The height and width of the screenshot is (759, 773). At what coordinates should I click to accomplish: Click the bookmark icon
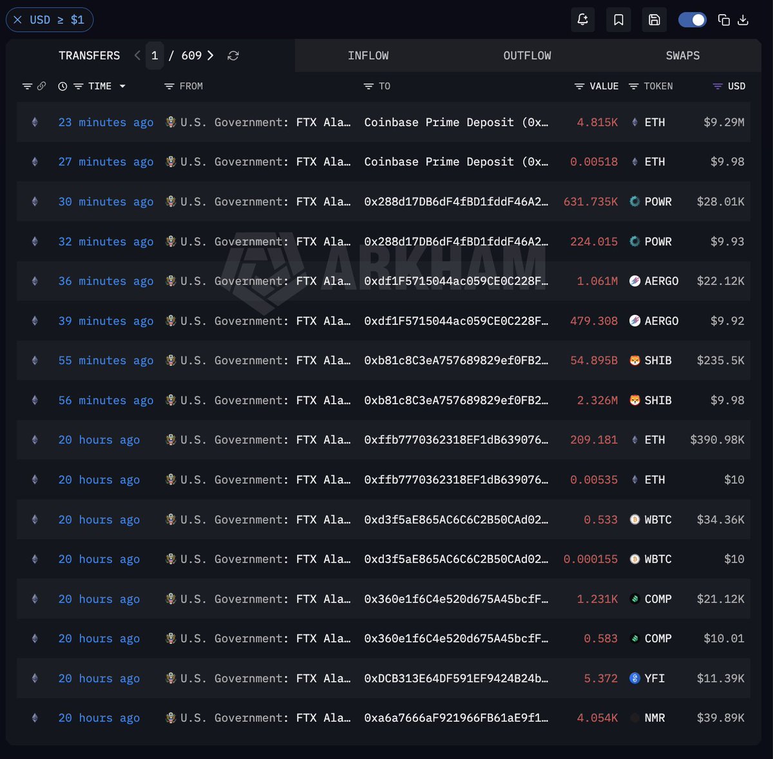point(618,20)
